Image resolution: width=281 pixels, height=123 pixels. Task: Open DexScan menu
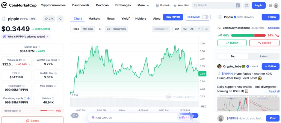[x=102, y=5]
